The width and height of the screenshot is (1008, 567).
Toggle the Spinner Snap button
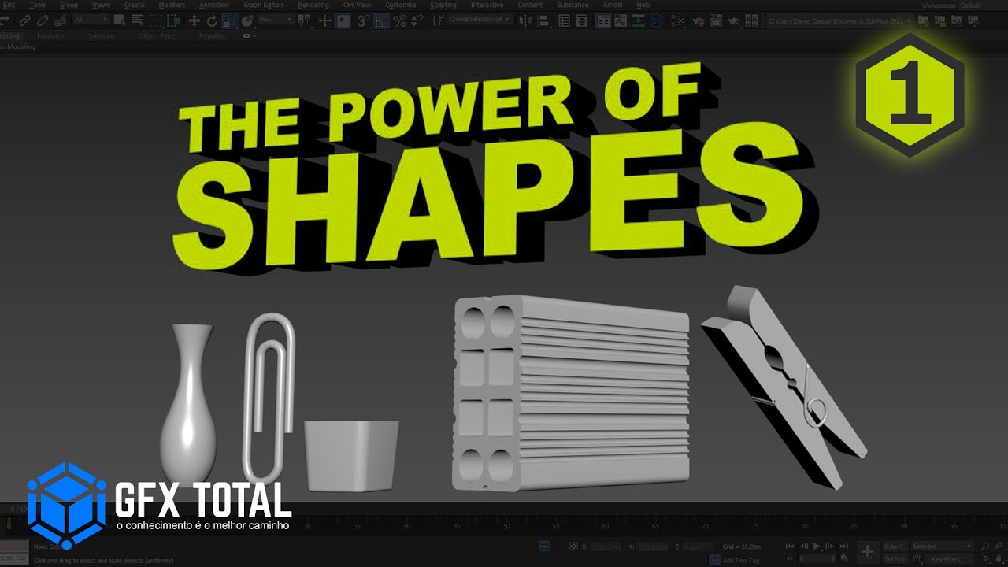pyautogui.click(x=417, y=20)
